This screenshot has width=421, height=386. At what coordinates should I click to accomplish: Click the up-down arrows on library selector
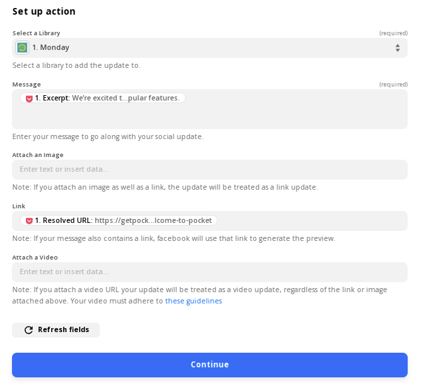pos(398,48)
